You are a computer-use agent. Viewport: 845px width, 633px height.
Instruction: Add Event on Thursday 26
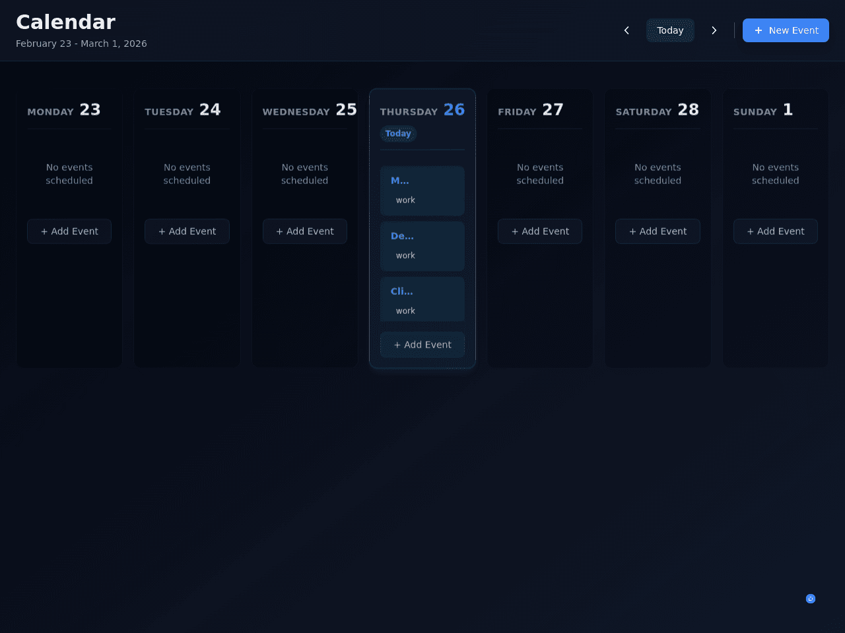coord(422,345)
